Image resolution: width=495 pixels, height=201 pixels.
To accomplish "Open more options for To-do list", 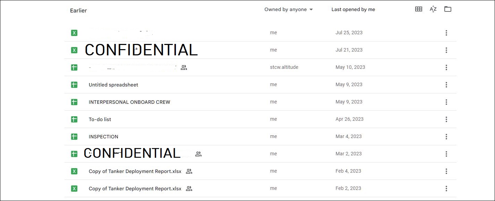I will click(446, 119).
